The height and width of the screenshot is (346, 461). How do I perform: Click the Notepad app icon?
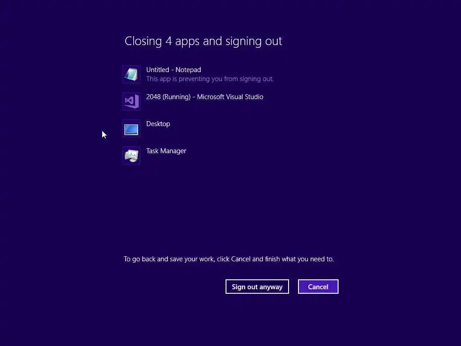131,74
